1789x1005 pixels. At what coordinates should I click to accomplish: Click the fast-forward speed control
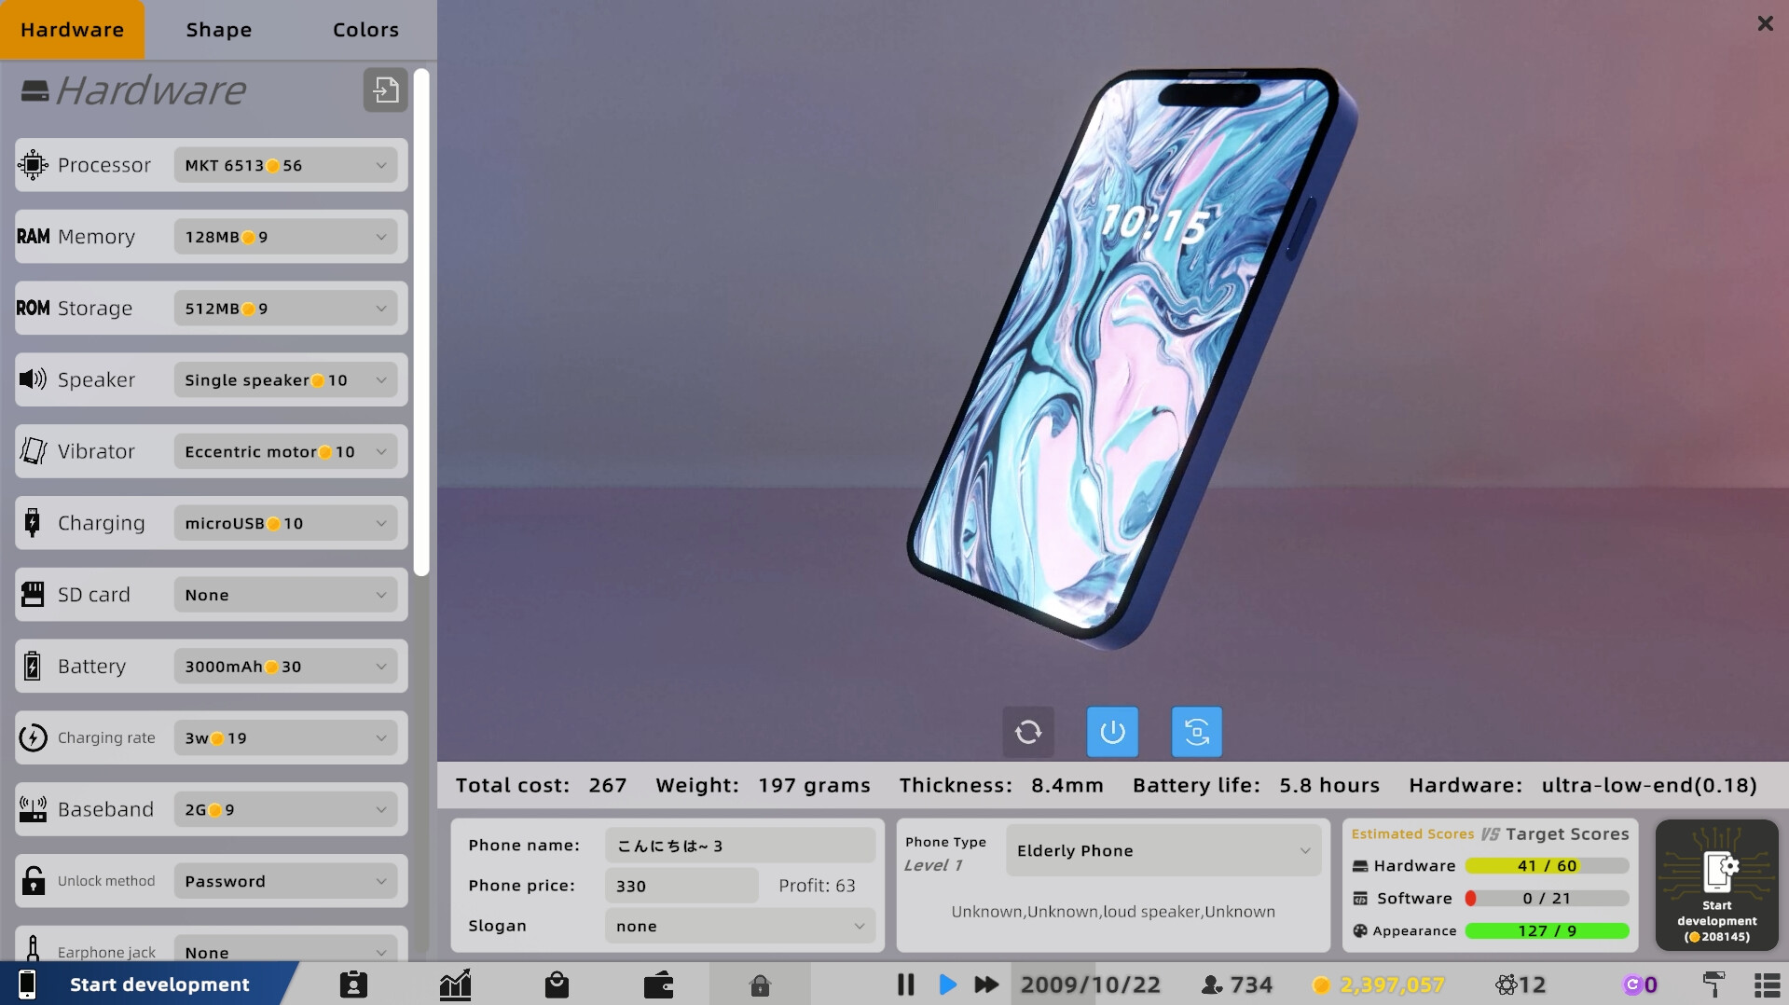985,984
